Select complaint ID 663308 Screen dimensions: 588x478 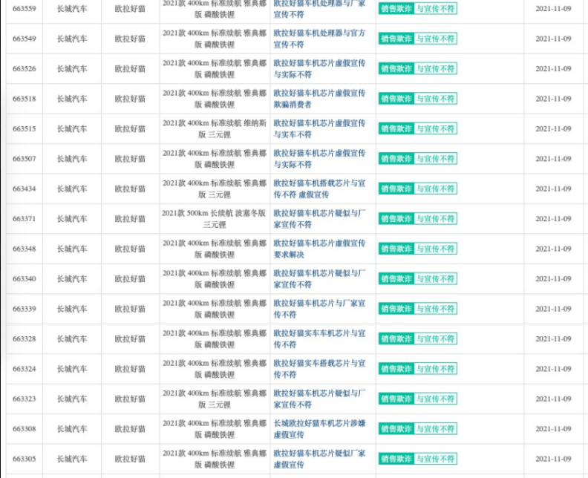pyautogui.click(x=24, y=428)
